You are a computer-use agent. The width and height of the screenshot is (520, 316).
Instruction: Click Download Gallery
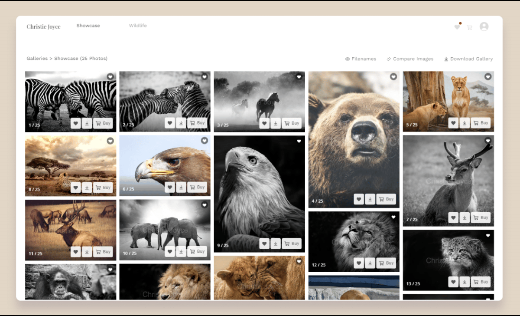468,59
